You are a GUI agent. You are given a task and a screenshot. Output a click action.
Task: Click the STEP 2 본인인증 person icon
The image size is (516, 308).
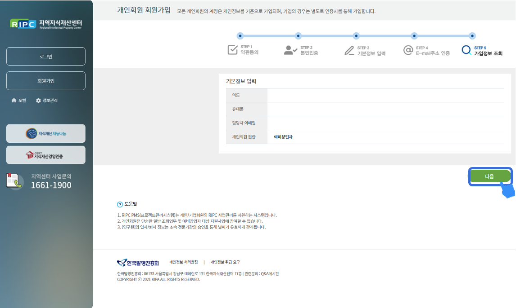290,50
